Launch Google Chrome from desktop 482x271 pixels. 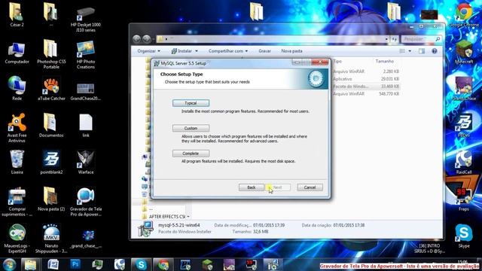click(x=464, y=14)
